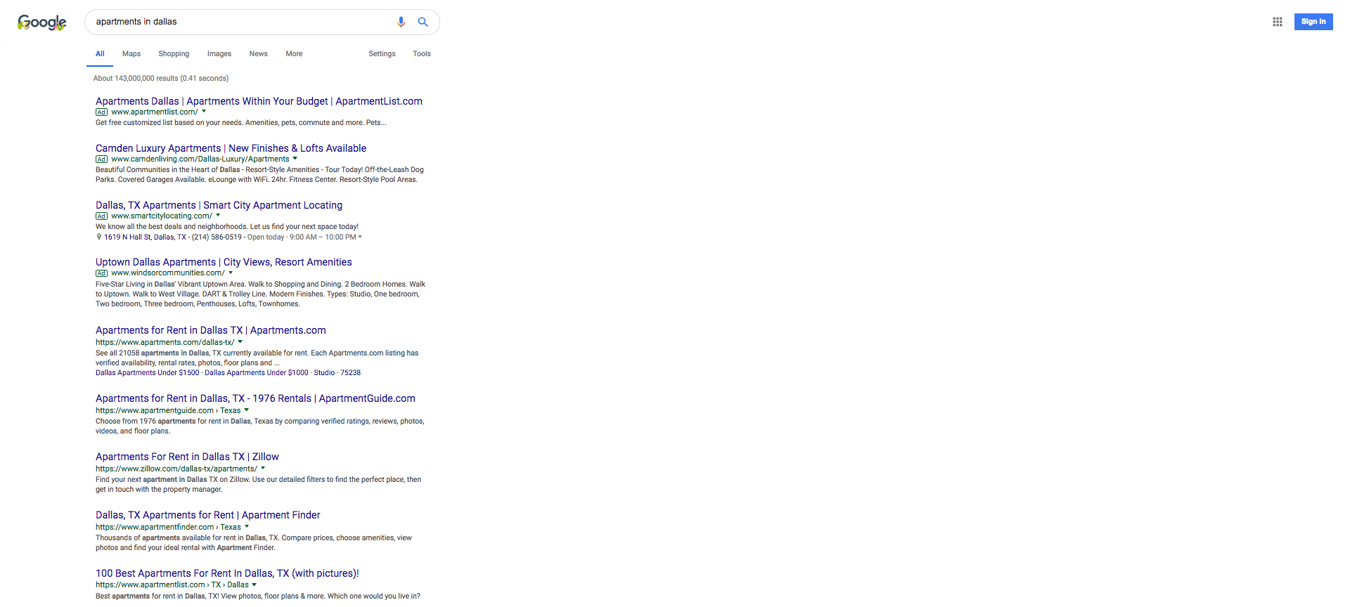This screenshot has height=607, width=1350.
Task: Expand opening hours arrow after 10:00 PM
Action: pos(360,237)
